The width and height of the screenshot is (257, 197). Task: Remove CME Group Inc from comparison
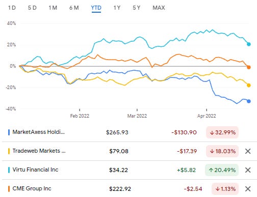tap(248, 189)
